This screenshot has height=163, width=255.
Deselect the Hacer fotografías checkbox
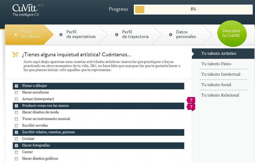[x=17, y=146]
